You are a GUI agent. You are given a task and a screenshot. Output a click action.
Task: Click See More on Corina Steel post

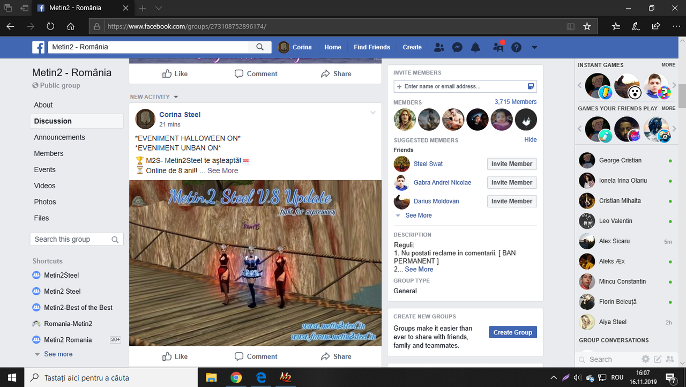223,170
